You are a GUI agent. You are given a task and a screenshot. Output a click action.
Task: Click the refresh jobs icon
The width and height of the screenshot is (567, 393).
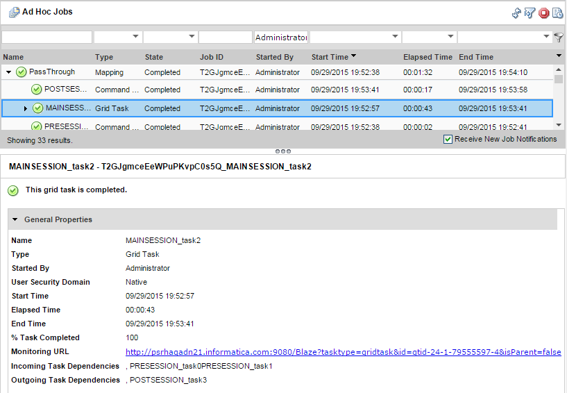coord(516,12)
